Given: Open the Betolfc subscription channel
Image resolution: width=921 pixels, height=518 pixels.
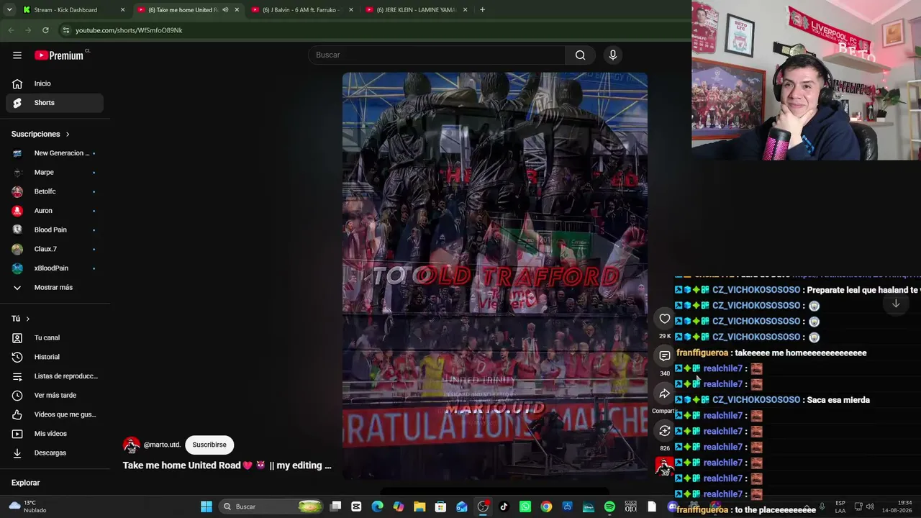Looking at the screenshot, I should click(x=55, y=191).
